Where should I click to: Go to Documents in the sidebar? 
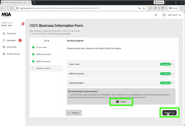point(11,47)
